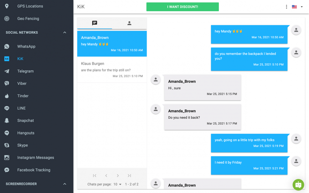Select the Telegram sidebar icon
Screen dimensions: 309x193
7,71
